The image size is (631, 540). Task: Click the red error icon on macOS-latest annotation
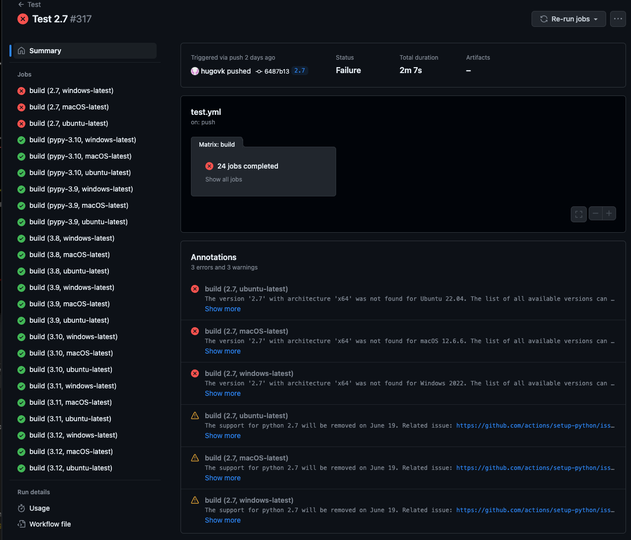pos(195,331)
